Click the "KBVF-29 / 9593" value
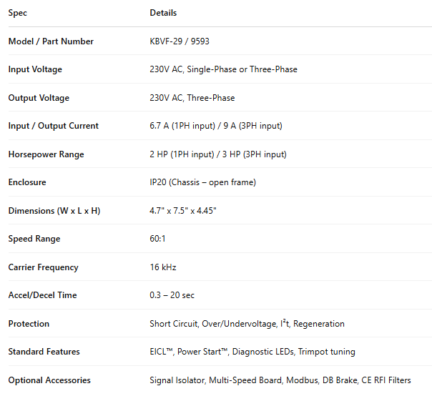This screenshot has height=396, width=432. 180,41
